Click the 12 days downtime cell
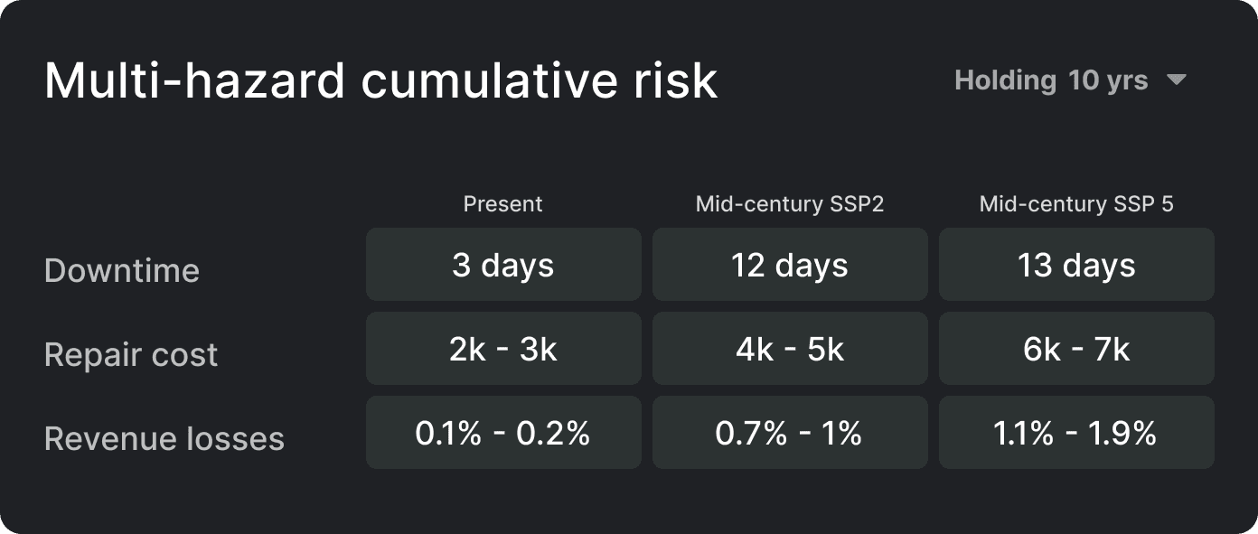 coord(790,265)
